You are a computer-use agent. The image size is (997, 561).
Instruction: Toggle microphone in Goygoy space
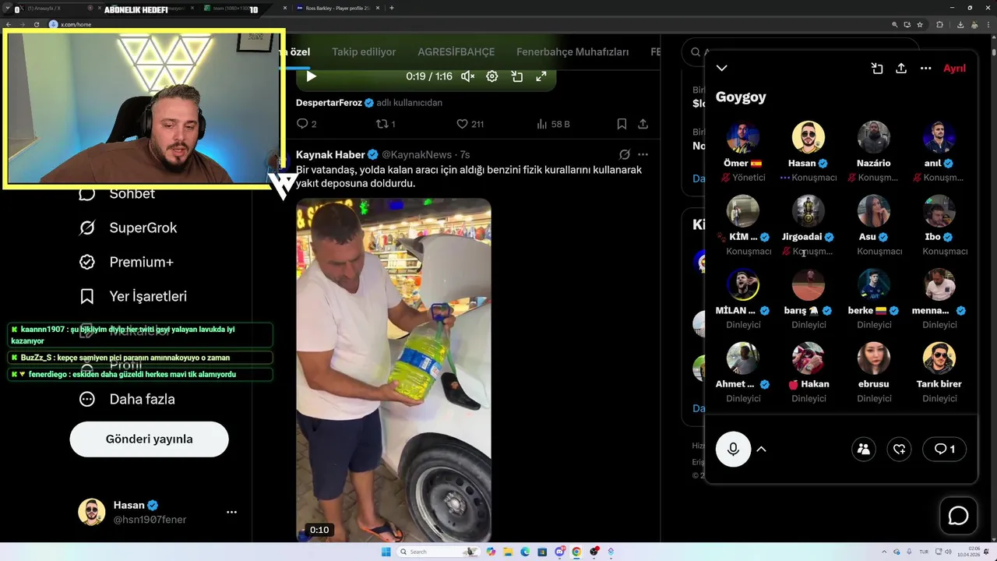733,449
